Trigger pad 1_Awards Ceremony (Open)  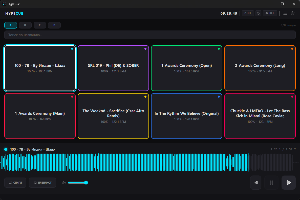click(186, 68)
